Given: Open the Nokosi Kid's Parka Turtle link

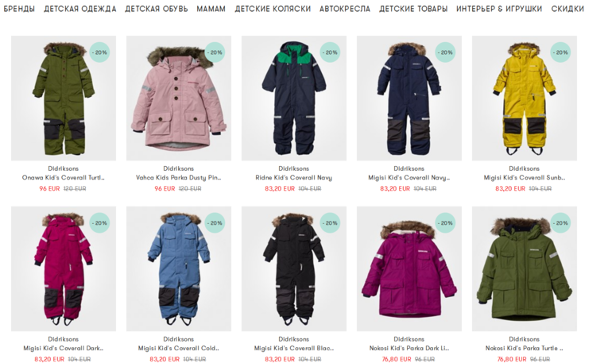Looking at the screenshot, I should [525, 348].
